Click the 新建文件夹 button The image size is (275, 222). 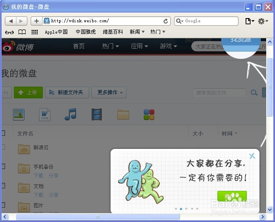tap(67, 92)
